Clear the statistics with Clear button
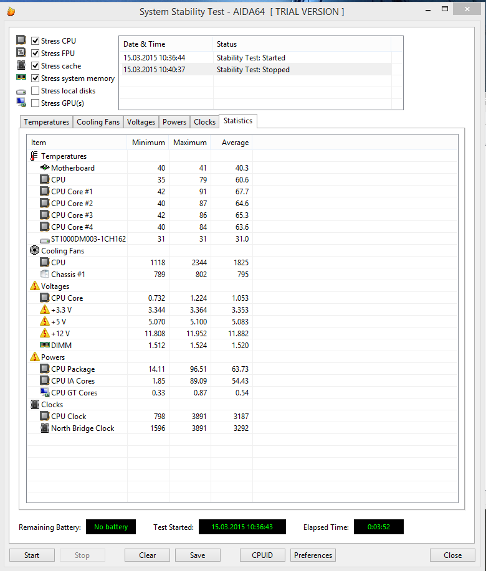This screenshot has width=486, height=571. click(x=147, y=555)
